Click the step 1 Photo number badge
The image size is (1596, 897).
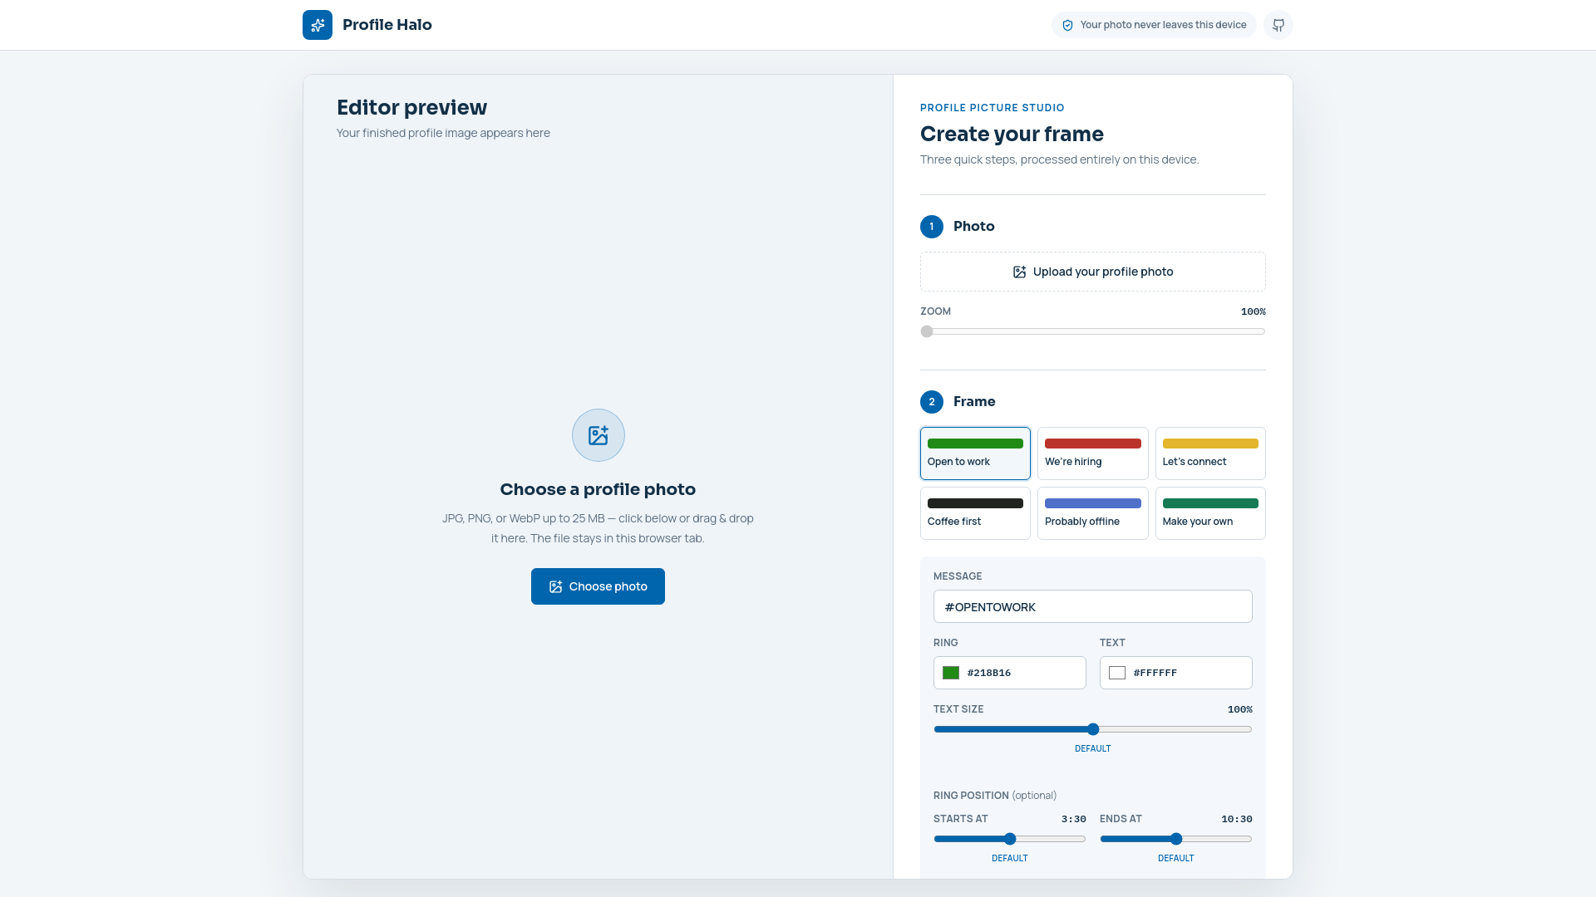932,227
